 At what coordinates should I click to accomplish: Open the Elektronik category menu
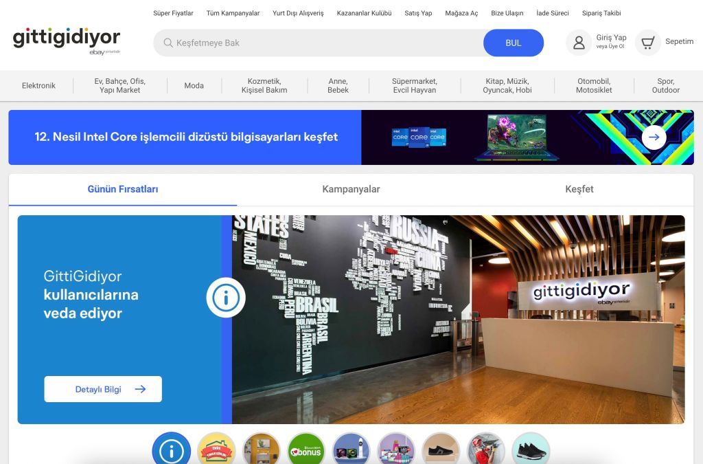(x=38, y=85)
